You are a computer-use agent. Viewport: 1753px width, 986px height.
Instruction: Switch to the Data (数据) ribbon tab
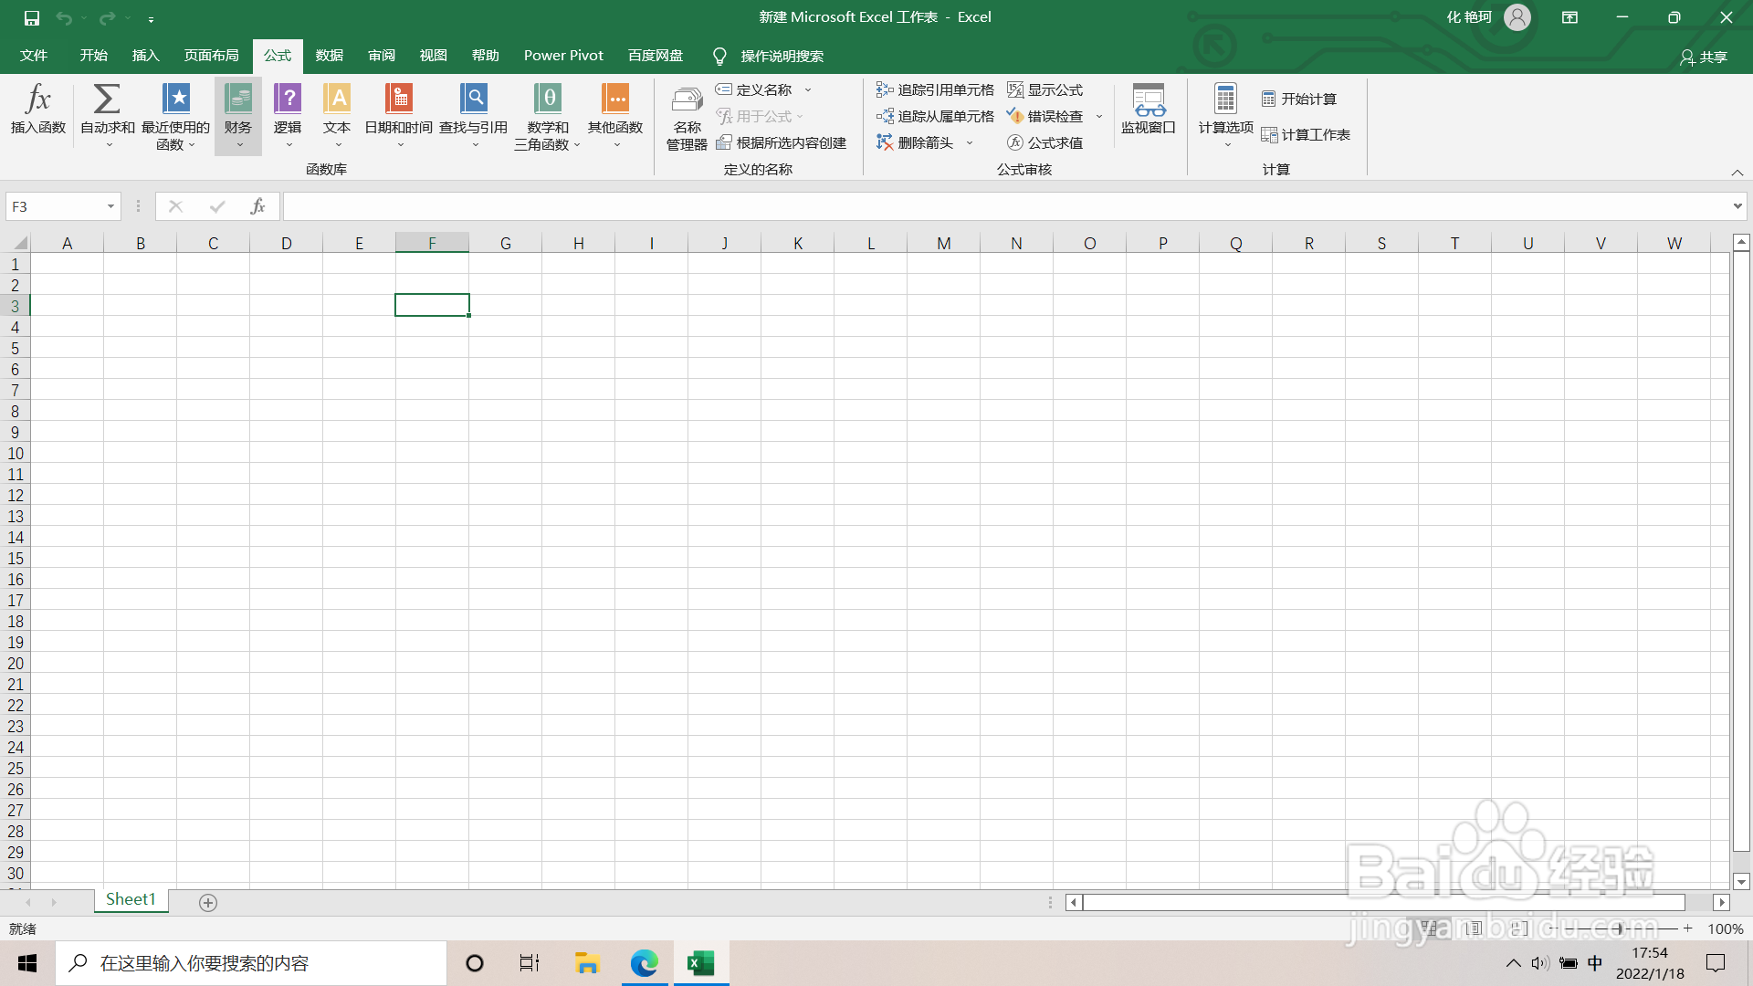[x=329, y=56]
